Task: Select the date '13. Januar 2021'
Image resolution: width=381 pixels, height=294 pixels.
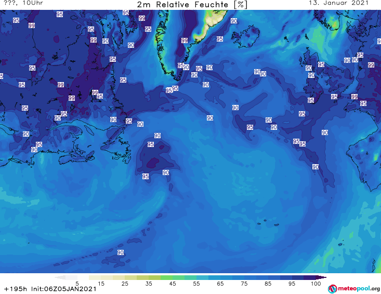Action: coord(338,3)
